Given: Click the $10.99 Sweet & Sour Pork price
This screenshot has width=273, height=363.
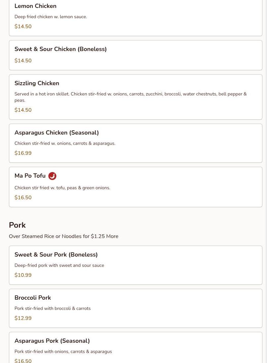Looking at the screenshot, I should click(23, 275).
